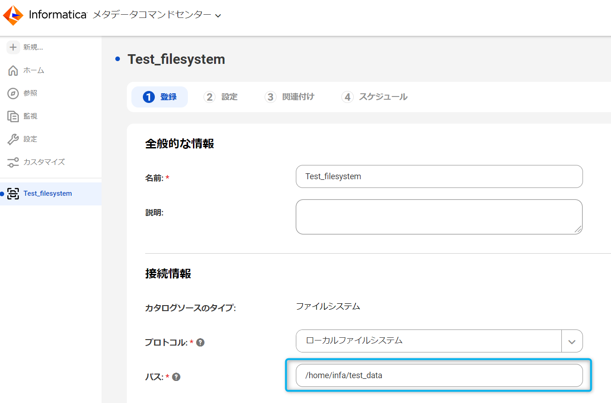Click the 設定 wrench icon

[13, 139]
